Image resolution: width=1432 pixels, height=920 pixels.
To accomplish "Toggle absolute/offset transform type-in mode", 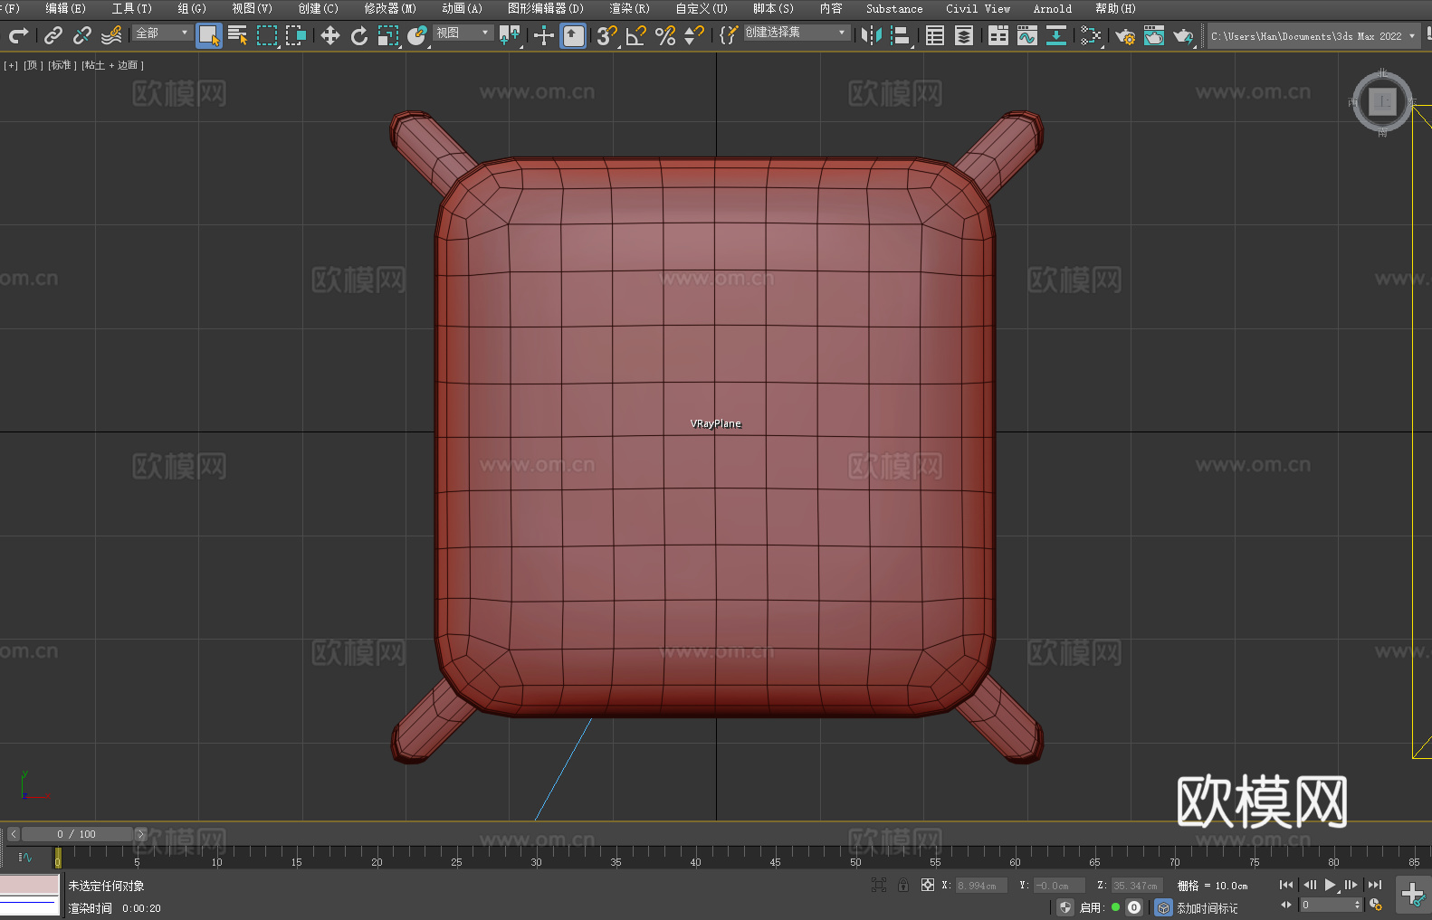I will [928, 886].
